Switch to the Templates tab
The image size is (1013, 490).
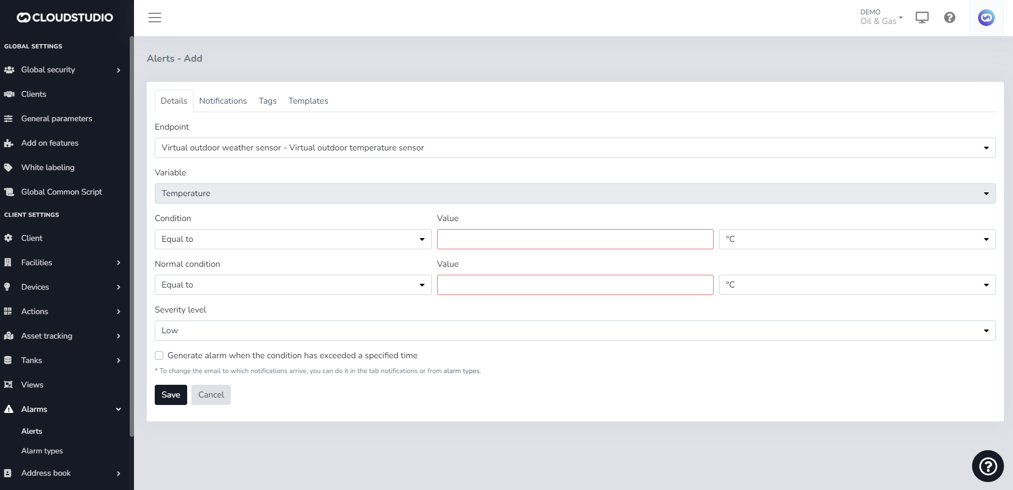coord(308,101)
